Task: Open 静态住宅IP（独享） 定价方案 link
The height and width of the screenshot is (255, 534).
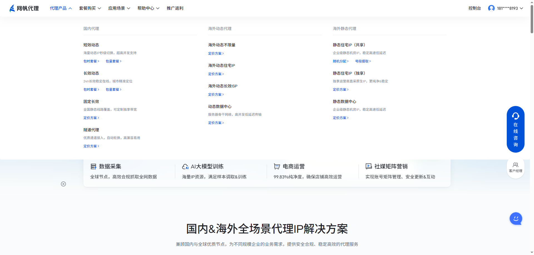Action: tap(341, 90)
